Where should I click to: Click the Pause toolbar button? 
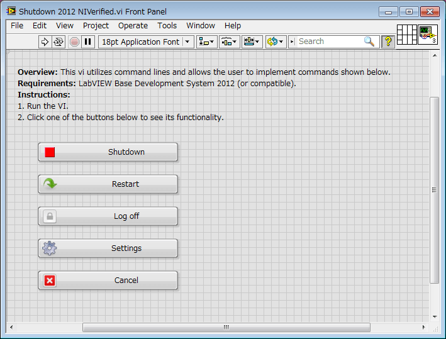point(88,42)
